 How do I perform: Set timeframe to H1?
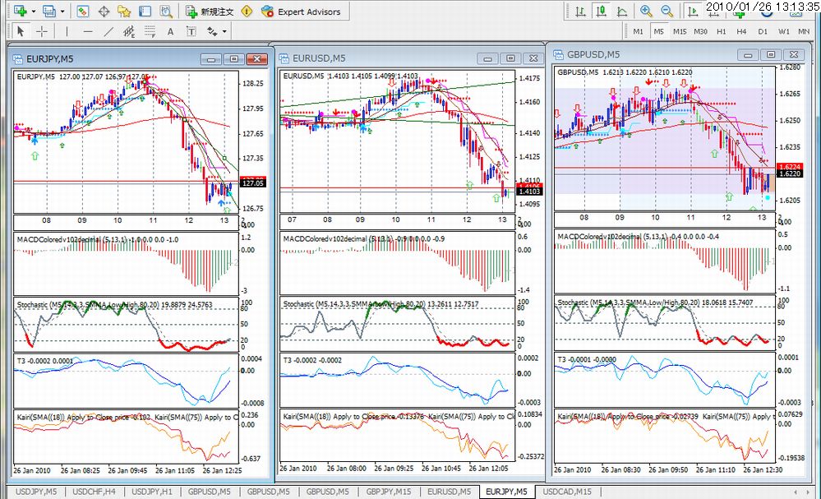point(721,31)
